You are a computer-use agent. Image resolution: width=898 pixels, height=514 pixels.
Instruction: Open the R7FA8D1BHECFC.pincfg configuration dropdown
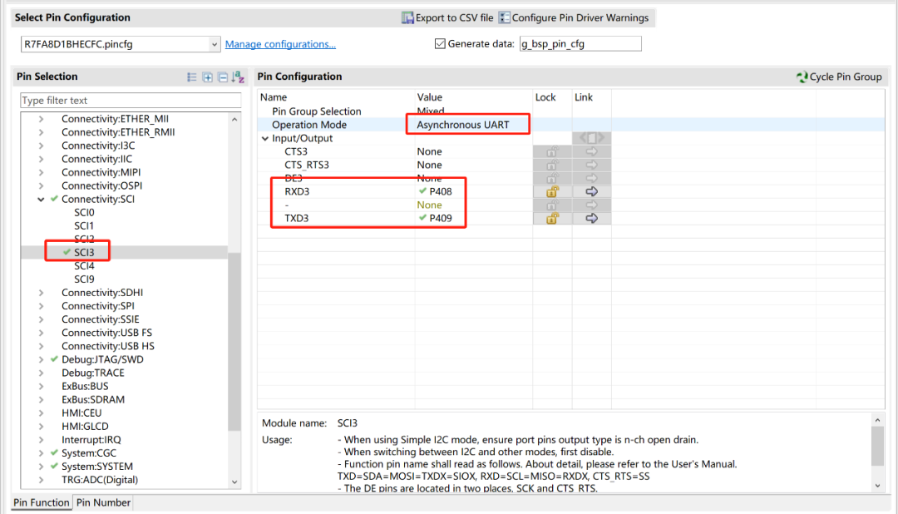[x=214, y=44]
